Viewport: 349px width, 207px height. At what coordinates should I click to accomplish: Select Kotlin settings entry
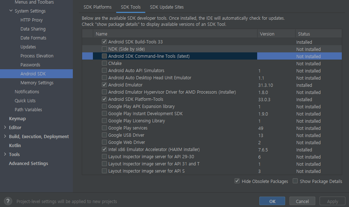[x=15, y=145]
